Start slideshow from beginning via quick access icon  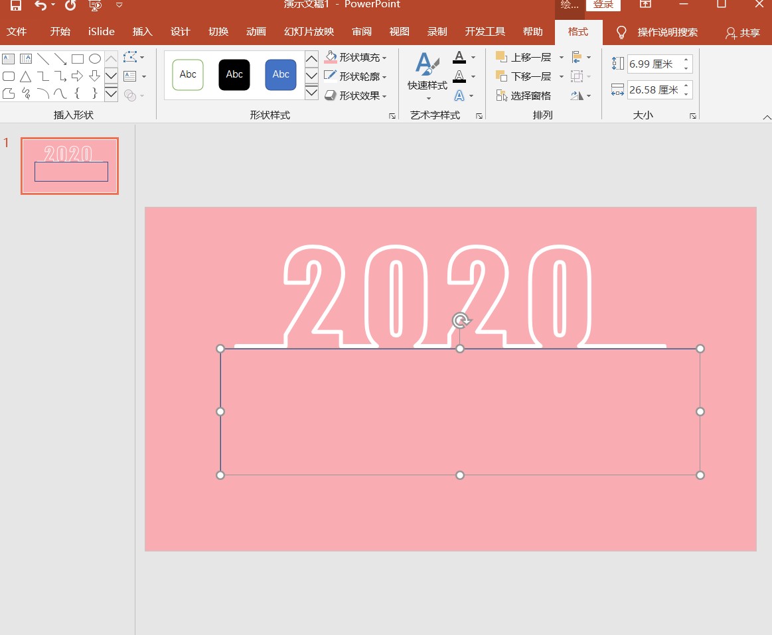click(95, 5)
